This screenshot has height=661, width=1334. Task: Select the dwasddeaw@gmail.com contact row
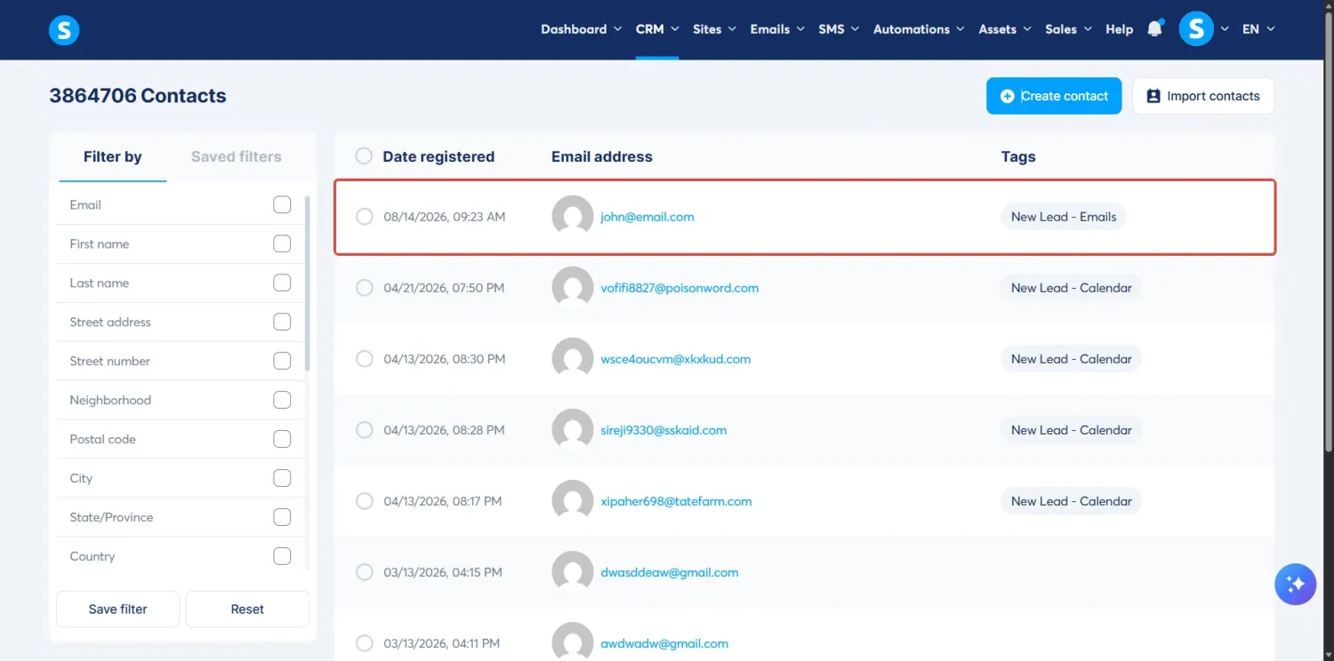click(364, 572)
